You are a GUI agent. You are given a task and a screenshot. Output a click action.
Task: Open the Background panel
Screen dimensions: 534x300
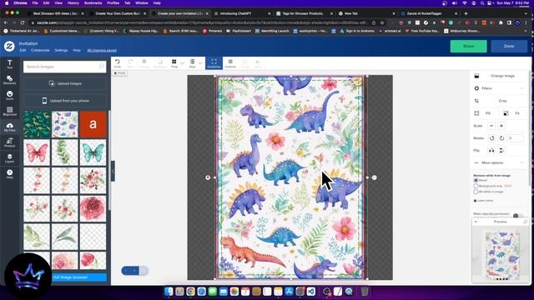9,111
